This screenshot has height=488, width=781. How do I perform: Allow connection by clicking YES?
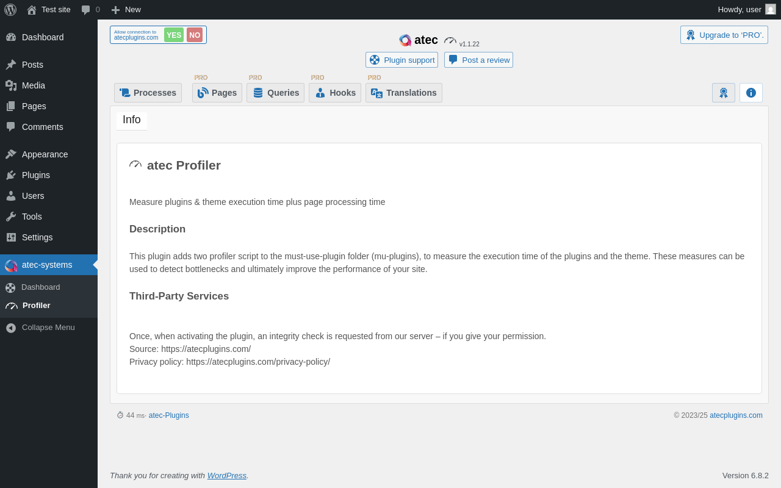click(174, 35)
